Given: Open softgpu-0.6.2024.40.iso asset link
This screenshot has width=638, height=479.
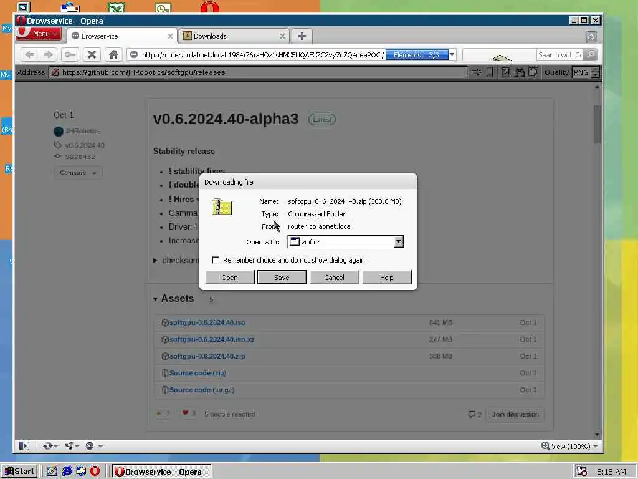Looking at the screenshot, I should [207, 322].
